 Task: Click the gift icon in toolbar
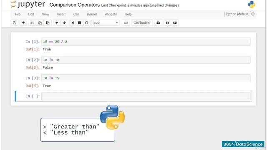167,23
